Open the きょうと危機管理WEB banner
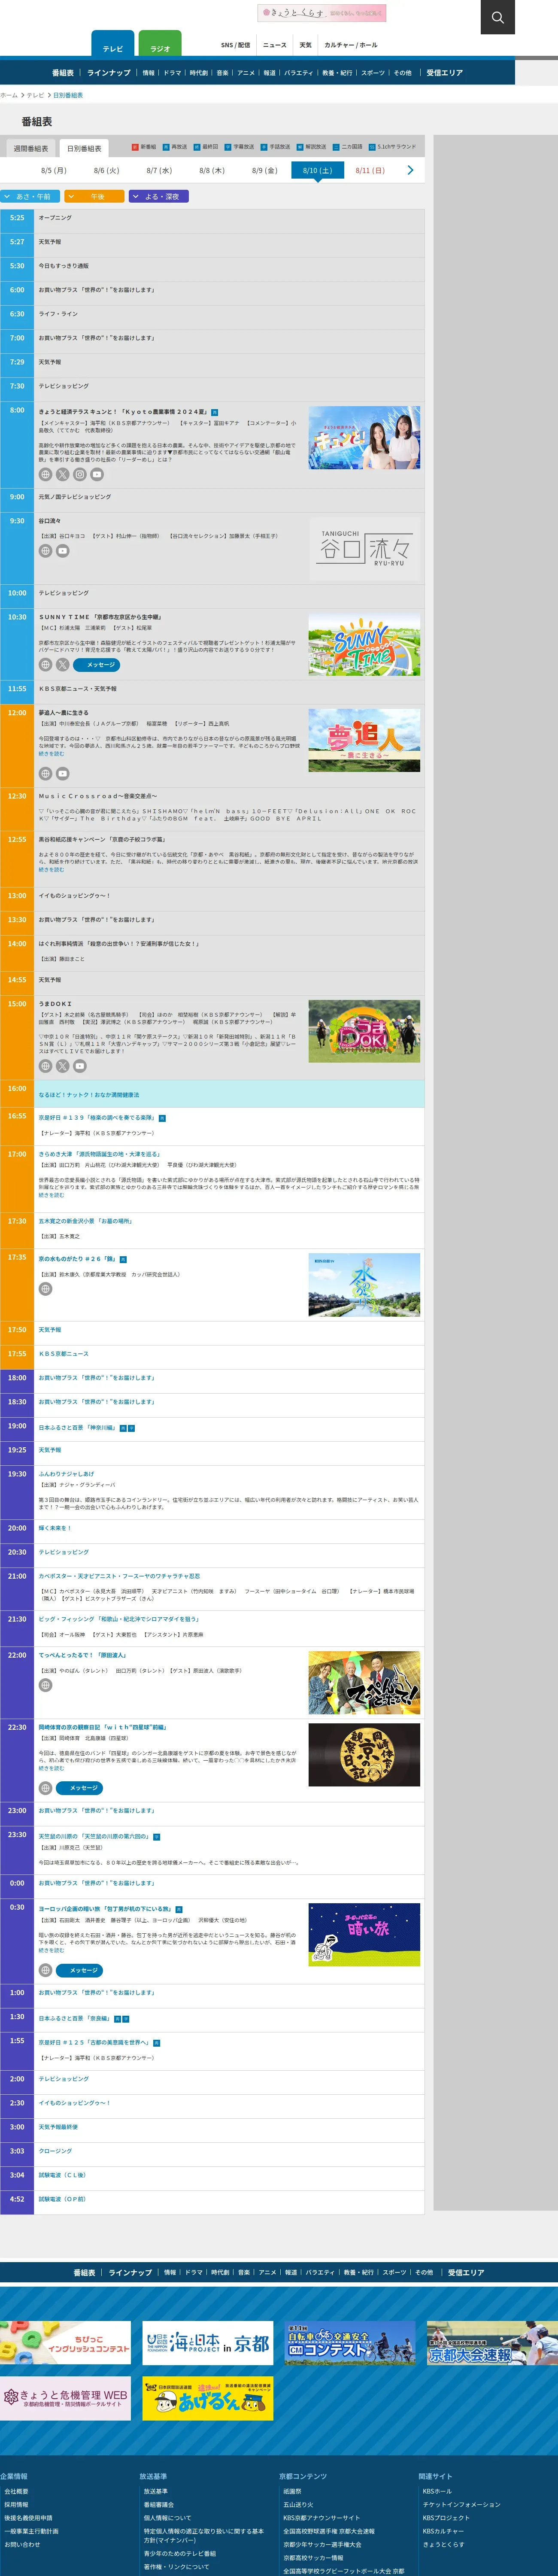The width and height of the screenshot is (558, 2576). pyautogui.click(x=65, y=2398)
